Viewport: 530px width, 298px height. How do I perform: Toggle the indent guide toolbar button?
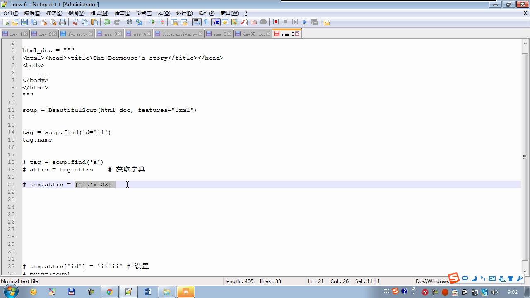pyautogui.click(x=216, y=22)
